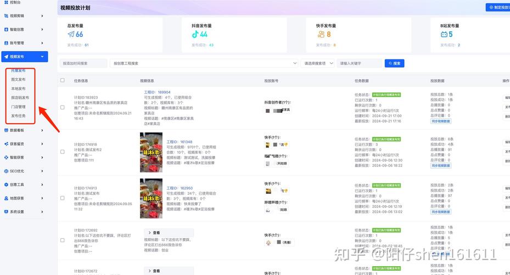Open the 请选择搜索项 dropdown
This screenshot has height=275, width=510.
[x=317, y=63]
